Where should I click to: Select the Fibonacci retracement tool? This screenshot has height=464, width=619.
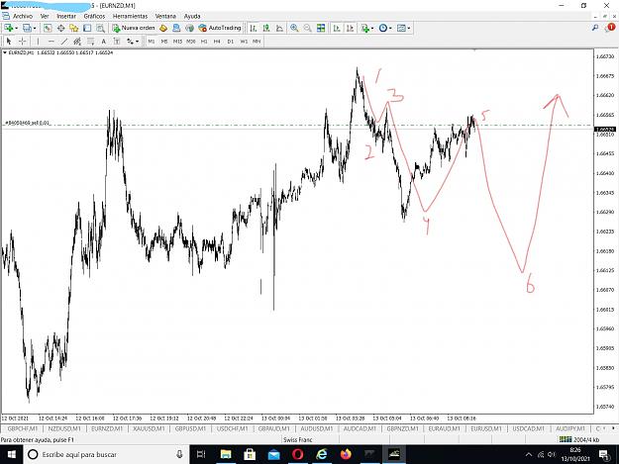(91, 41)
